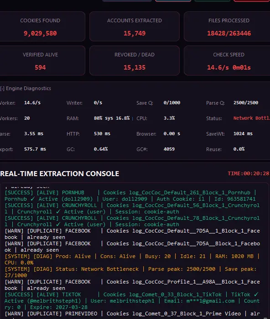Click the GC value 0.64%
This screenshot has height=319, width=270.
click(x=101, y=149)
